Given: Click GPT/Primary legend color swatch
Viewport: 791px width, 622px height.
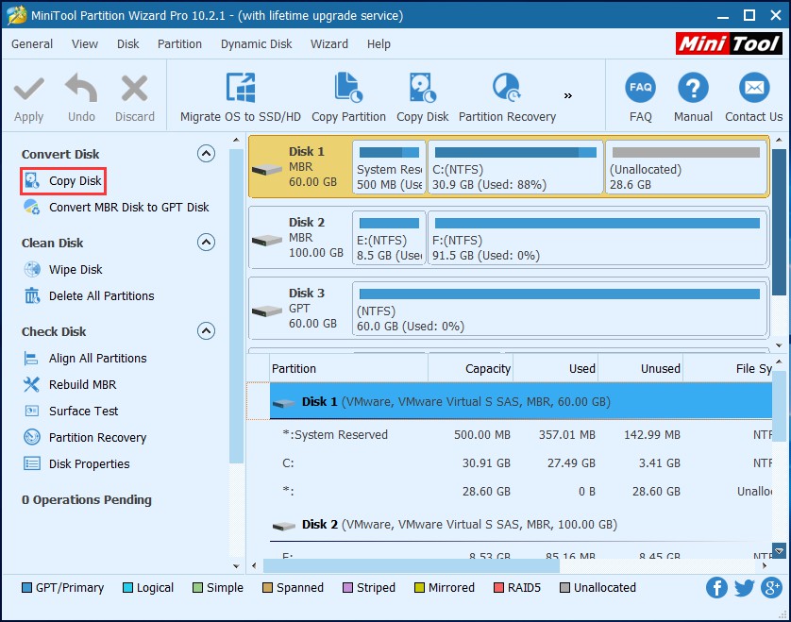Looking at the screenshot, I should coord(26,588).
